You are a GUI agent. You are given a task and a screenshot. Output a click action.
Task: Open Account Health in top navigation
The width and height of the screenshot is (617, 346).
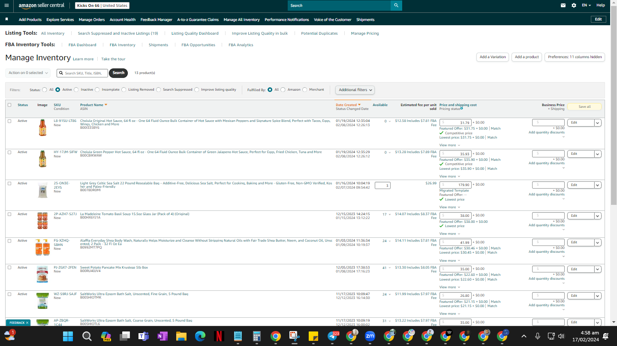[x=123, y=20]
